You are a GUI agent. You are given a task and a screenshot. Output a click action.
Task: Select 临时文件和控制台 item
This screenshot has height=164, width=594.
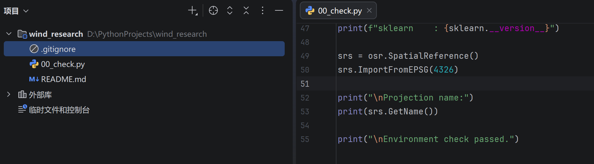pos(59,110)
